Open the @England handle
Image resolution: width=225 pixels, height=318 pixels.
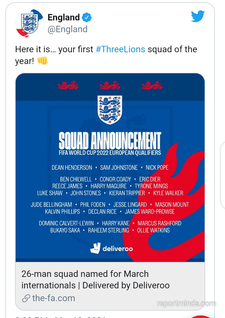[67, 29]
